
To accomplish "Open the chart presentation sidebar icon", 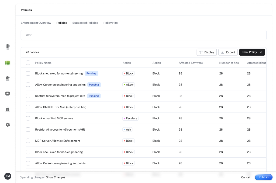I will tap(8, 94).
